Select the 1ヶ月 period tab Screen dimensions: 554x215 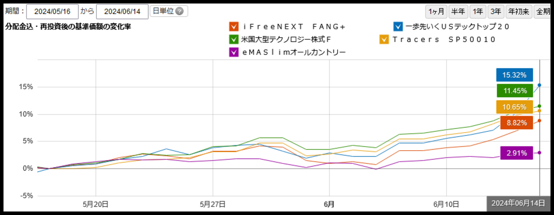point(435,12)
